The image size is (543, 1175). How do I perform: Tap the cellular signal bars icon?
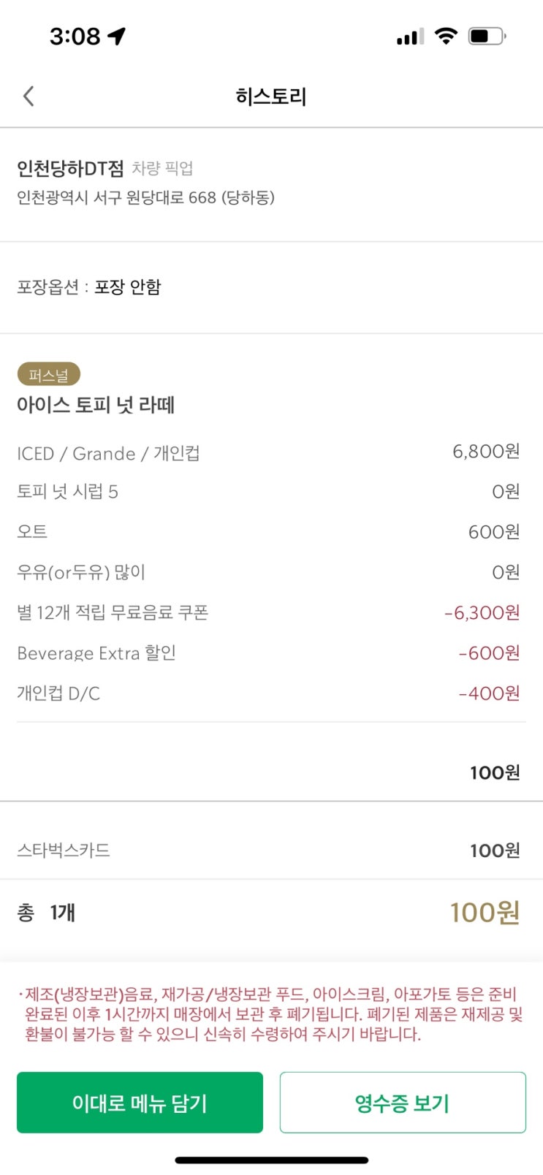pos(410,37)
